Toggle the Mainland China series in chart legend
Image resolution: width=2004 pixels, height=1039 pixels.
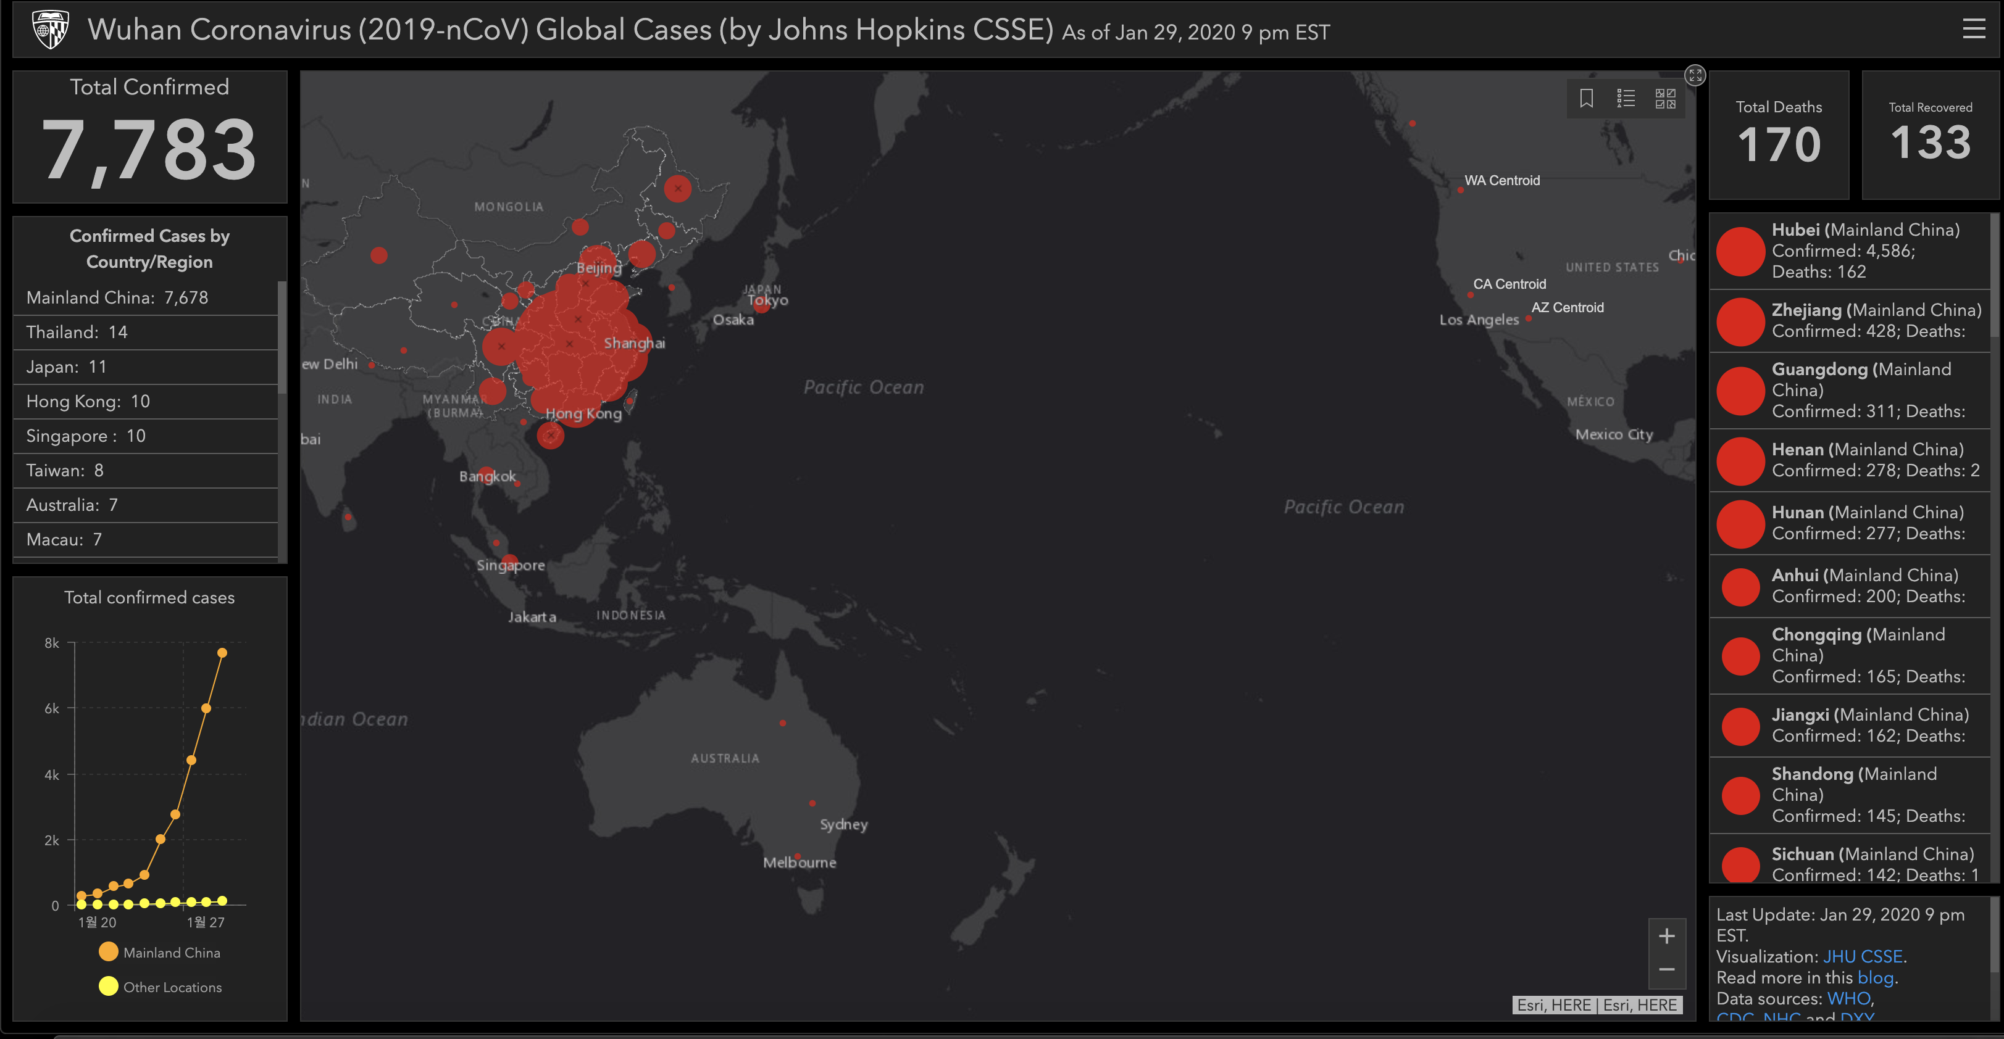pyautogui.click(x=159, y=953)
